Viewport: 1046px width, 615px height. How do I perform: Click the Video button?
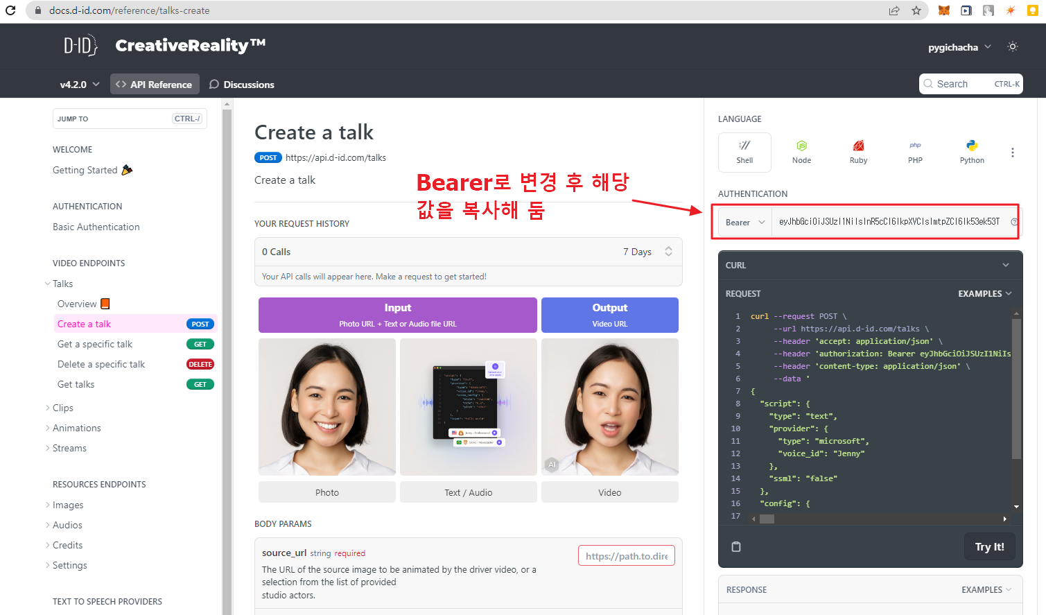tap(610, 492)
